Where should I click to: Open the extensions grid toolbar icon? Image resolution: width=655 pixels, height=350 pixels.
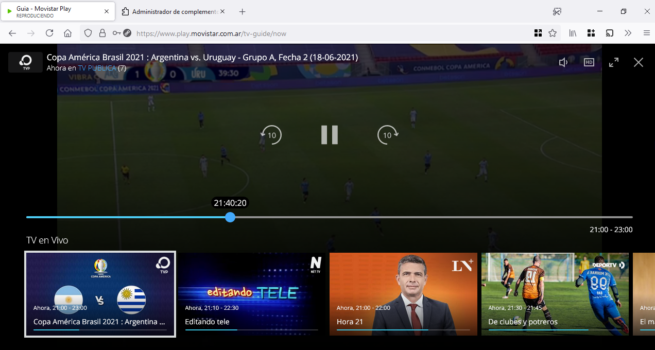[x=591, y=33]
